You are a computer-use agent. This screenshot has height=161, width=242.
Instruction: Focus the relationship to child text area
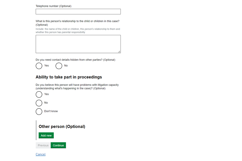[x=78, y=44]
